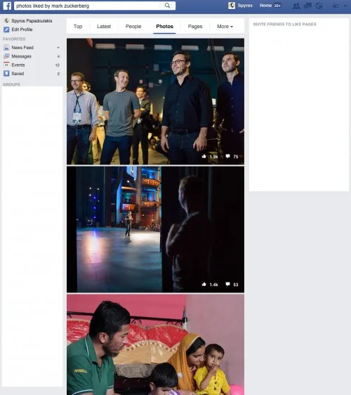351x395 pixels.
Task: Switch to the People tab
Action: 133,26
